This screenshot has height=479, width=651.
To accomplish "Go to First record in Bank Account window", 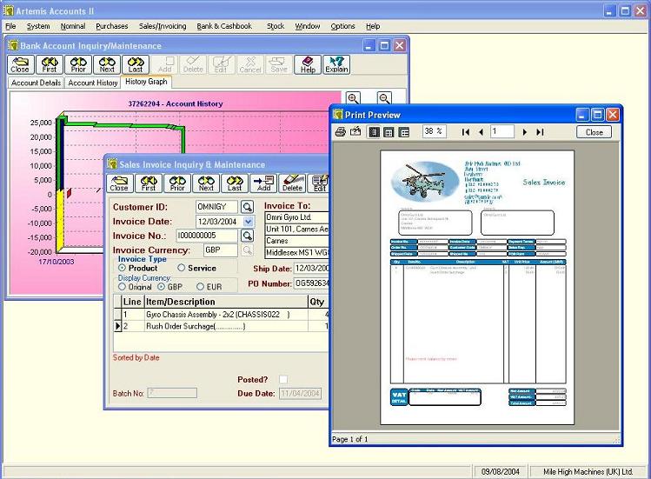I will point(49,65).
